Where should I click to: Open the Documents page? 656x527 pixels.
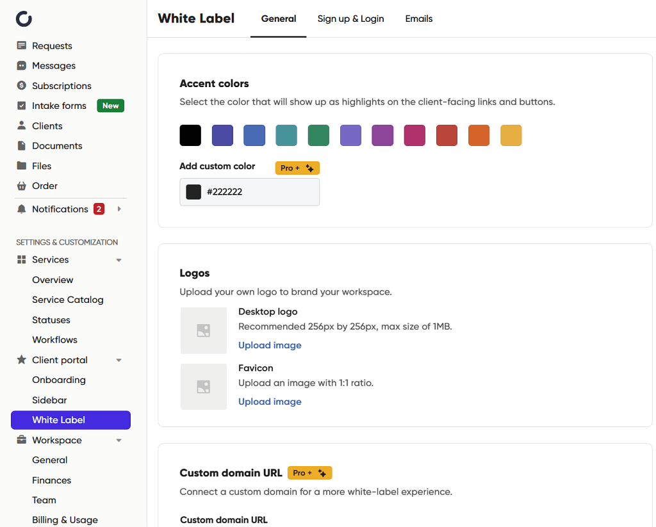click(57, 146)
